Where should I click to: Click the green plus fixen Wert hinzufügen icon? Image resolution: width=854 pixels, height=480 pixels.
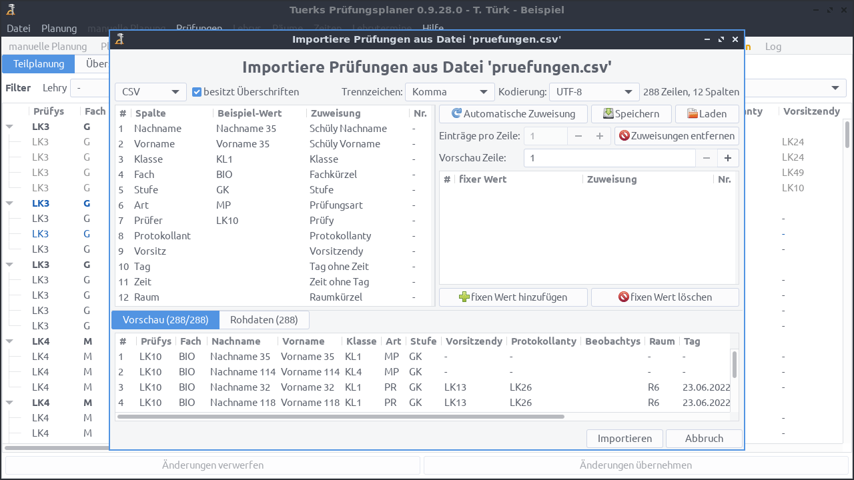coord(464,297)
